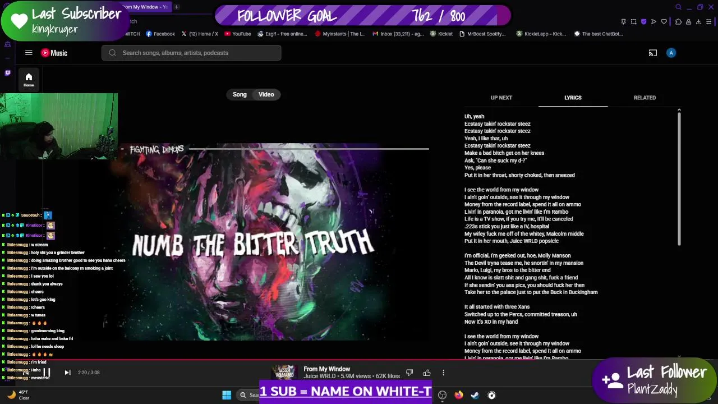Open Steam from the taskbar
This screenshot has width=718, height=404.
(475, 395)
